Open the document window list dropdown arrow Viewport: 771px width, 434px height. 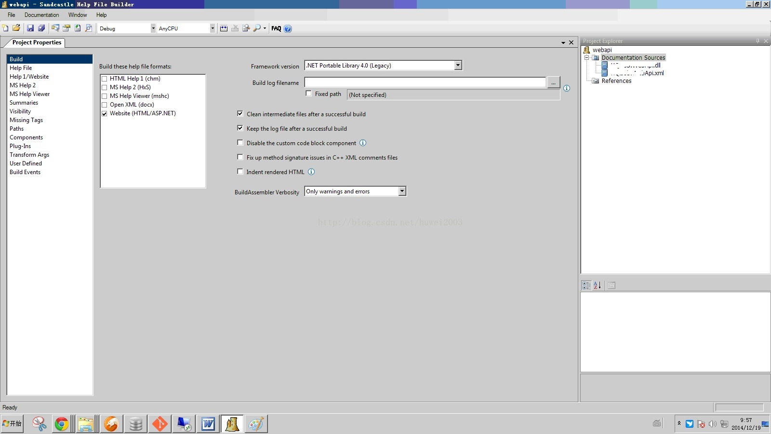(x=563, y=43)
